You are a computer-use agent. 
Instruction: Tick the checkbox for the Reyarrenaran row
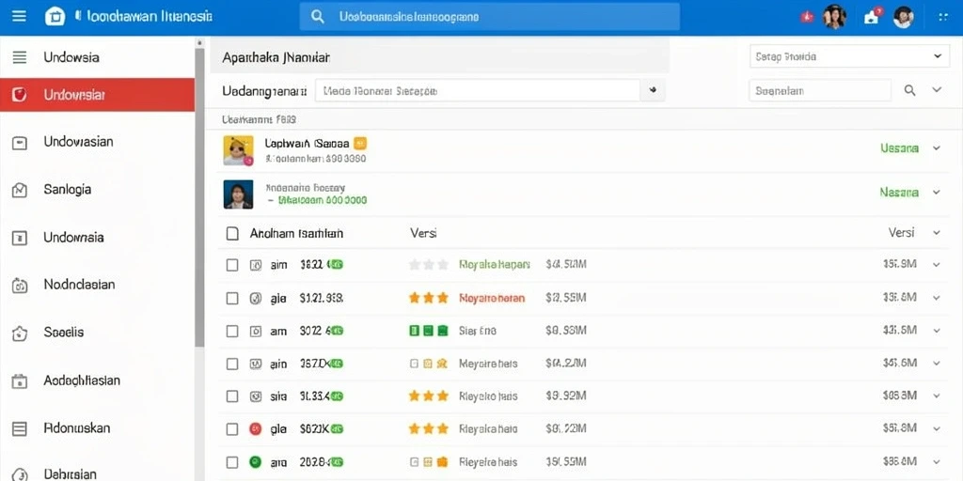pyautogui.click(x=232, y=298)
